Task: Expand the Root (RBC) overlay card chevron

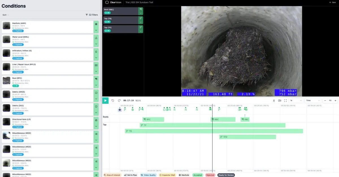Action: [140, 13]
